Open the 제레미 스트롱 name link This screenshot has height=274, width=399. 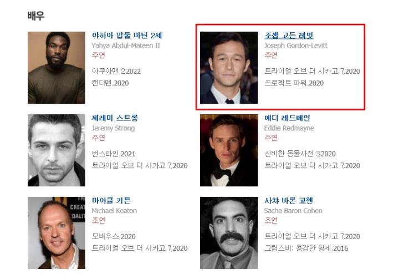(x=115, y=118)
